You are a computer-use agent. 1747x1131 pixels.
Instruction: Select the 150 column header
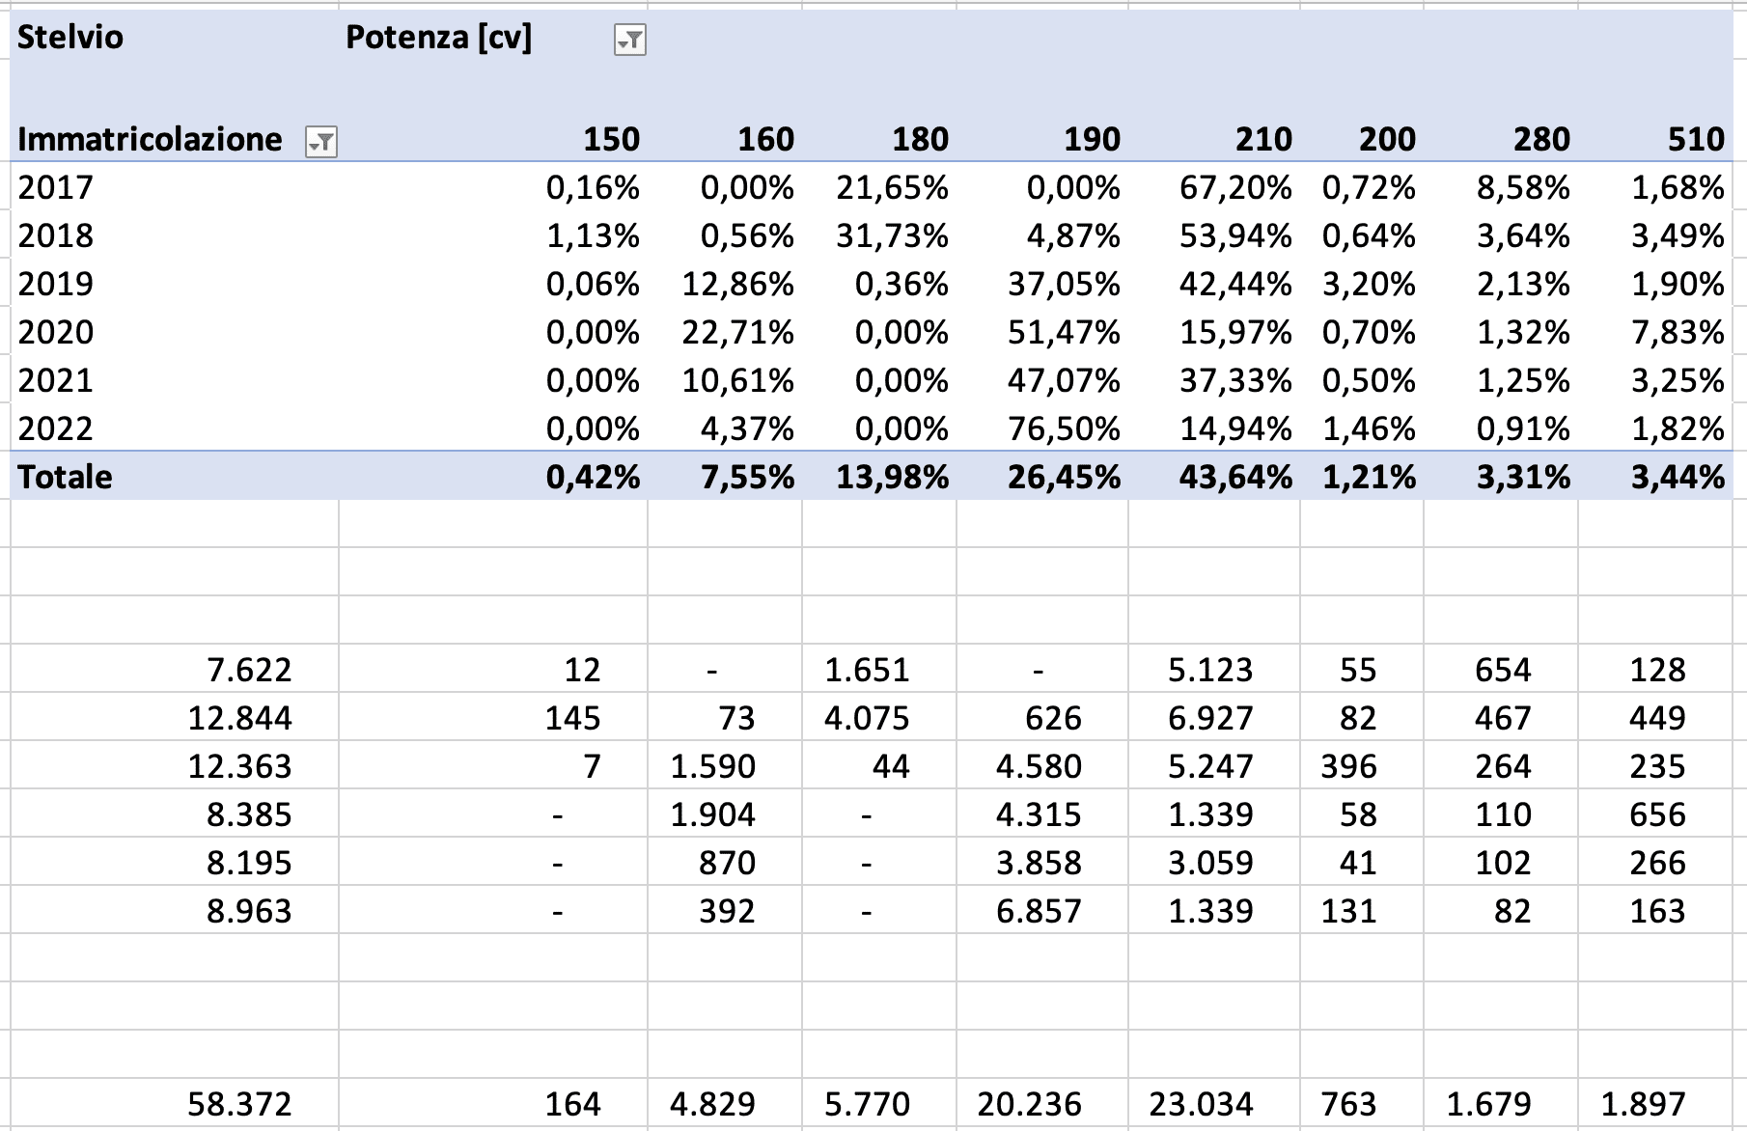(611, 139)
